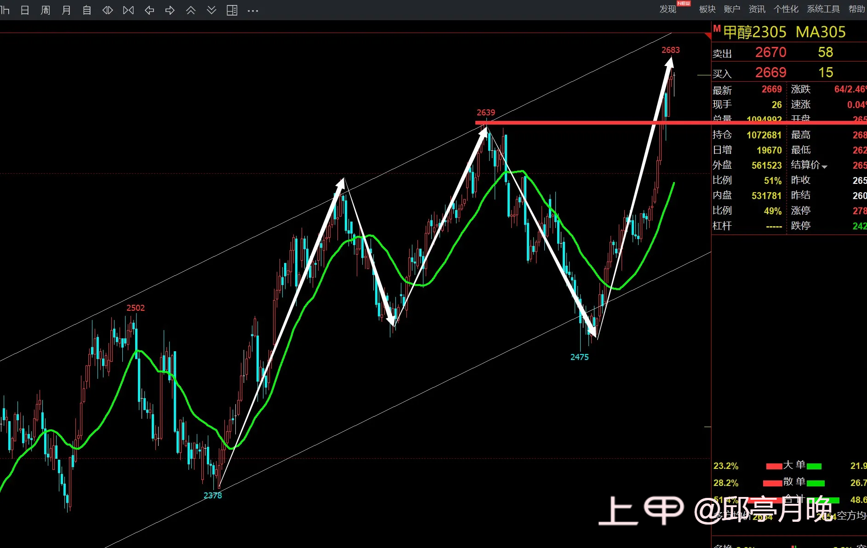
Task: Switch chart to monthly (月) period
Action: pyautogui.click(x=66, y=10)
